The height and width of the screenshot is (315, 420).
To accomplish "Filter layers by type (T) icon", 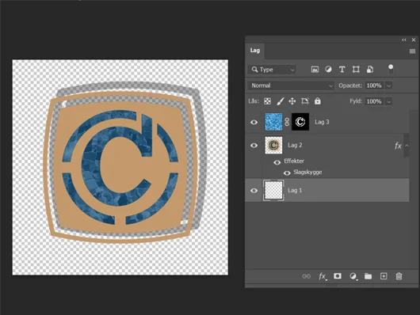I will [342, 70].
